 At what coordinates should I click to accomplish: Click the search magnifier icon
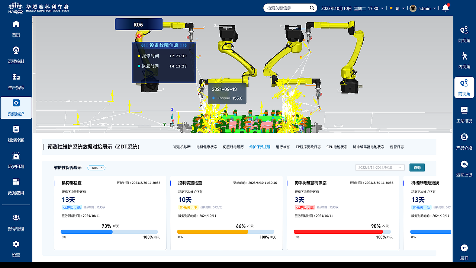(312, 8)
